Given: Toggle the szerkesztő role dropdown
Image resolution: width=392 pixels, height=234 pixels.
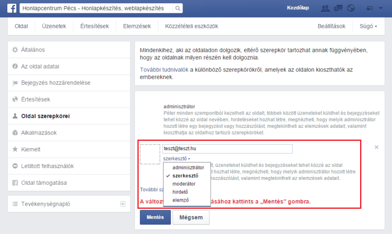Looking at the screenshot, I should tap(176, 159).
